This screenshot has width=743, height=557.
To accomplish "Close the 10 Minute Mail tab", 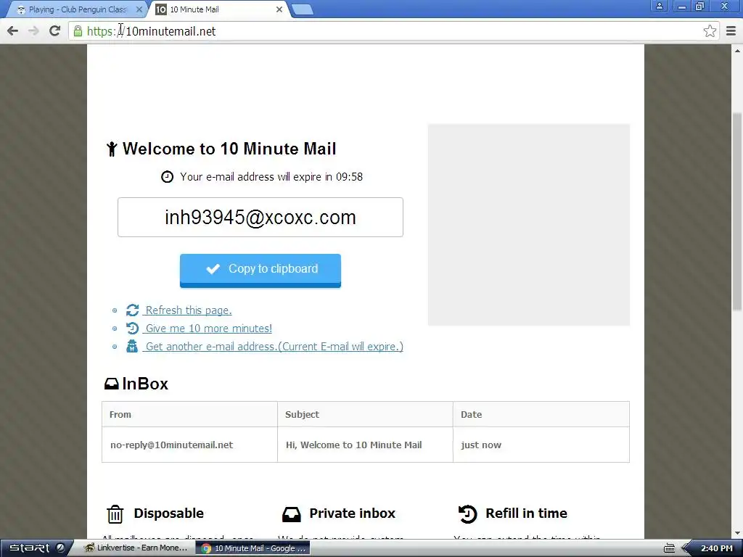I will [x=279, y=9].
